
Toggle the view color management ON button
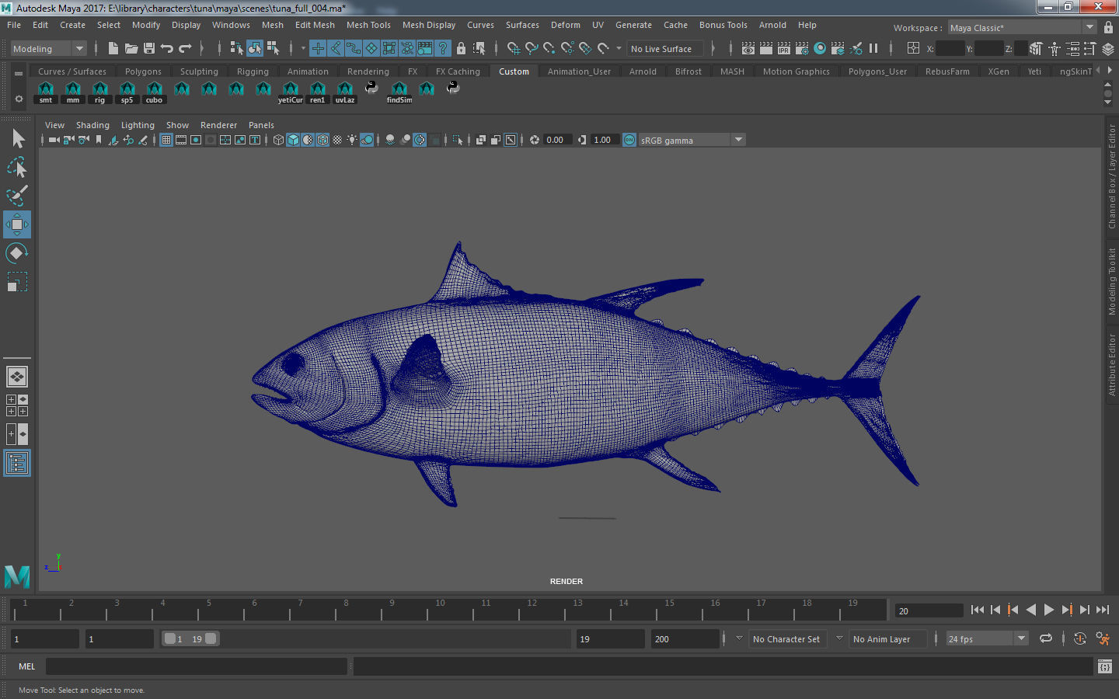629,140
